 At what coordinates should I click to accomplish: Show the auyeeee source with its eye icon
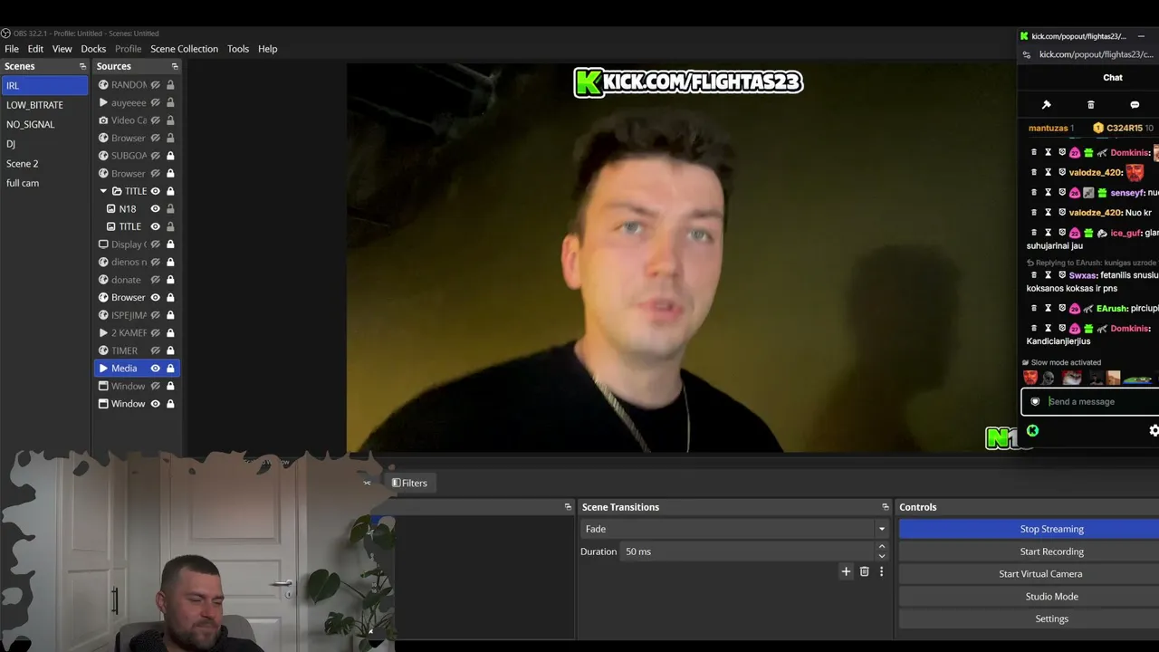pyautogui.click(x=155, y=102)
